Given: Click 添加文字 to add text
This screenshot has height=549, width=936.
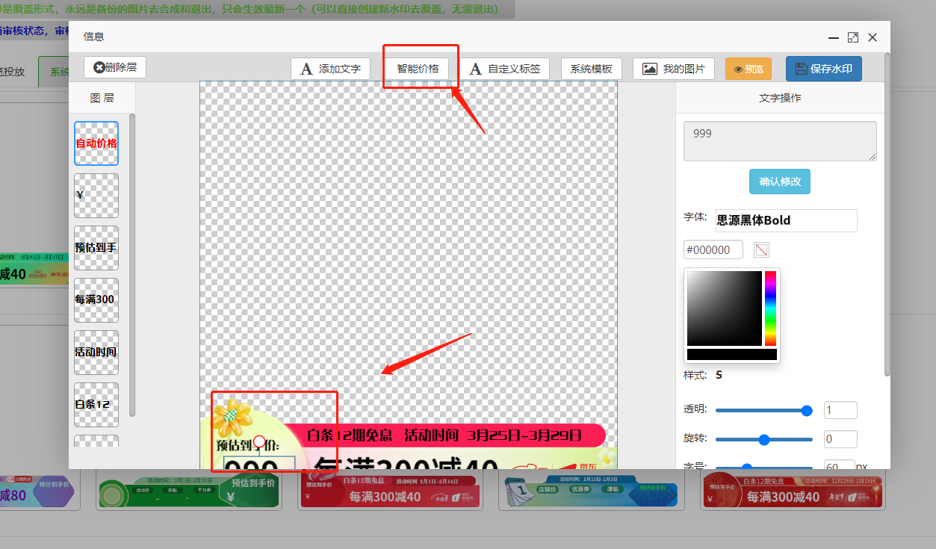Looking at the screenshot, I should pyautogui.click(x=330, y=69).
